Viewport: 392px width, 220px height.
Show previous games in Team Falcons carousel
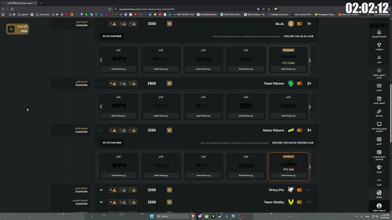101,107
